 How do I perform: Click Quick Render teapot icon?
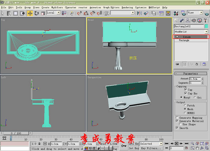[207, 13]
